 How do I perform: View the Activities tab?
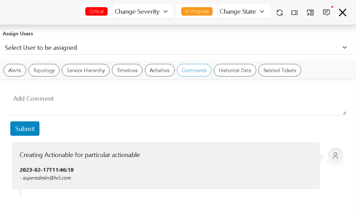pos(160,70)
